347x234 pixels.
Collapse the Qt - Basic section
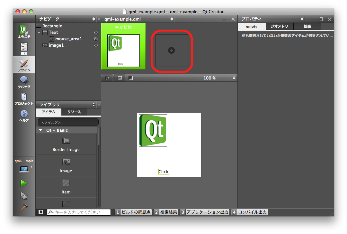click(40, 130)
